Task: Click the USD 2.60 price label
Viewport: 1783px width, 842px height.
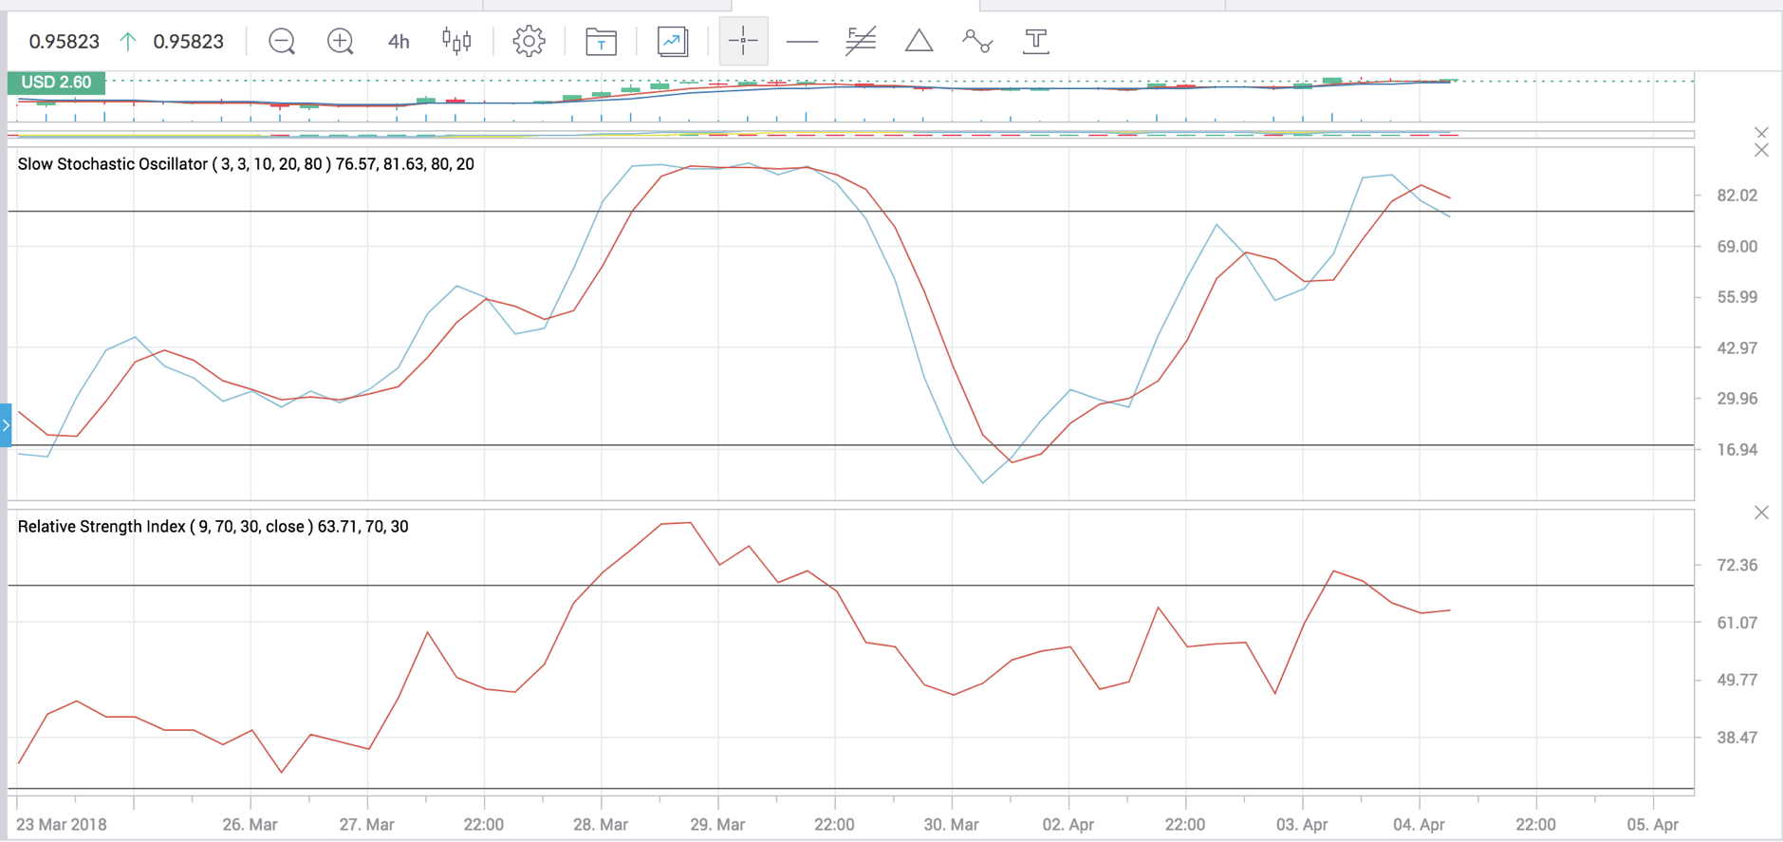Action: coord(56,83)
